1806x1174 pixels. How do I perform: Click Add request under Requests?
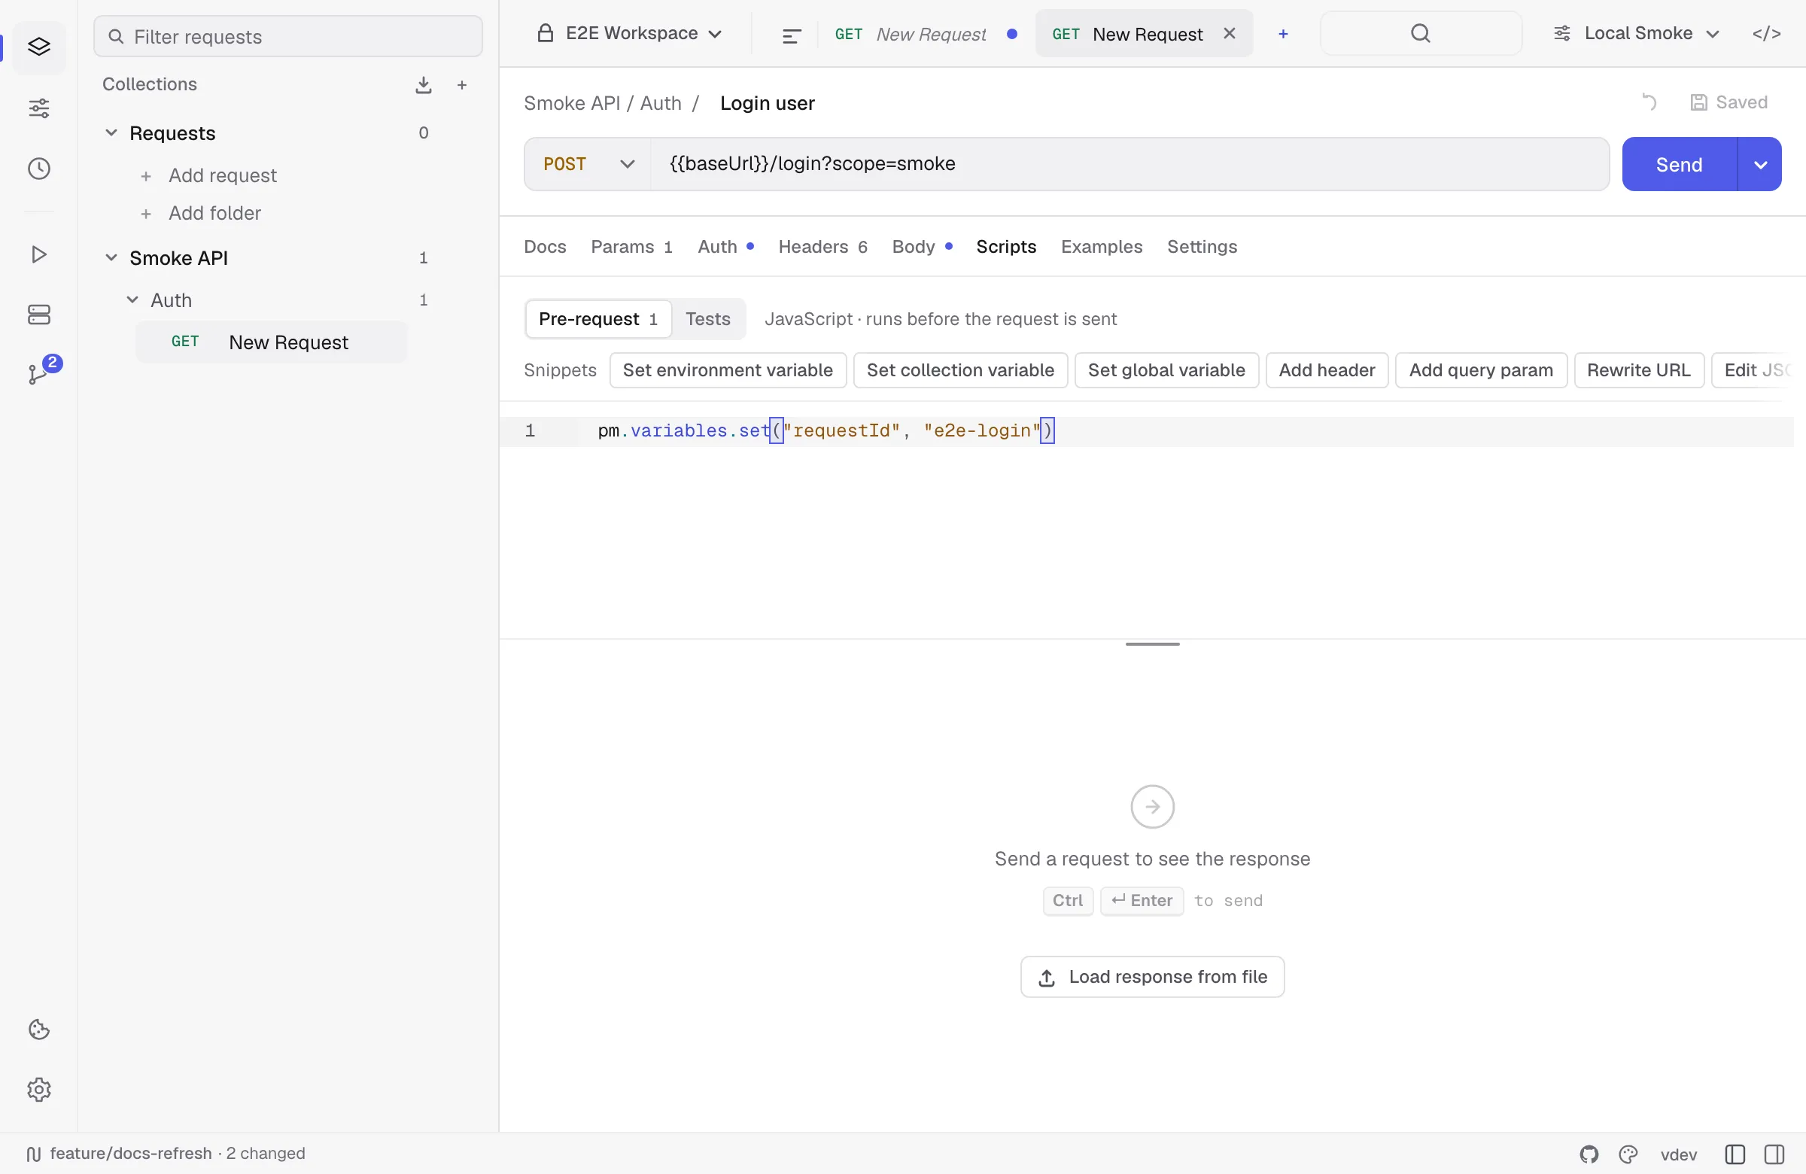(x=208, y=175)
